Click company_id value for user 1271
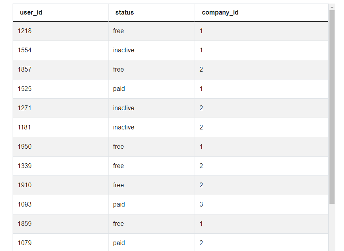The width and height of the screenshot is (344, 251). pos(201,108)
